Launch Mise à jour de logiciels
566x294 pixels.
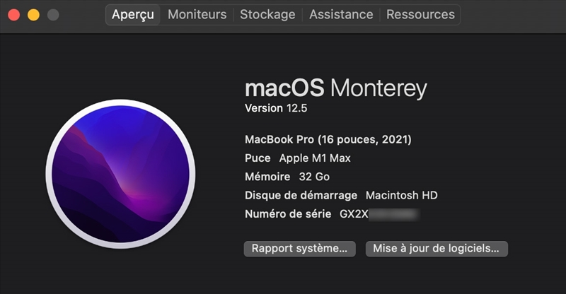tap(437, 249)
